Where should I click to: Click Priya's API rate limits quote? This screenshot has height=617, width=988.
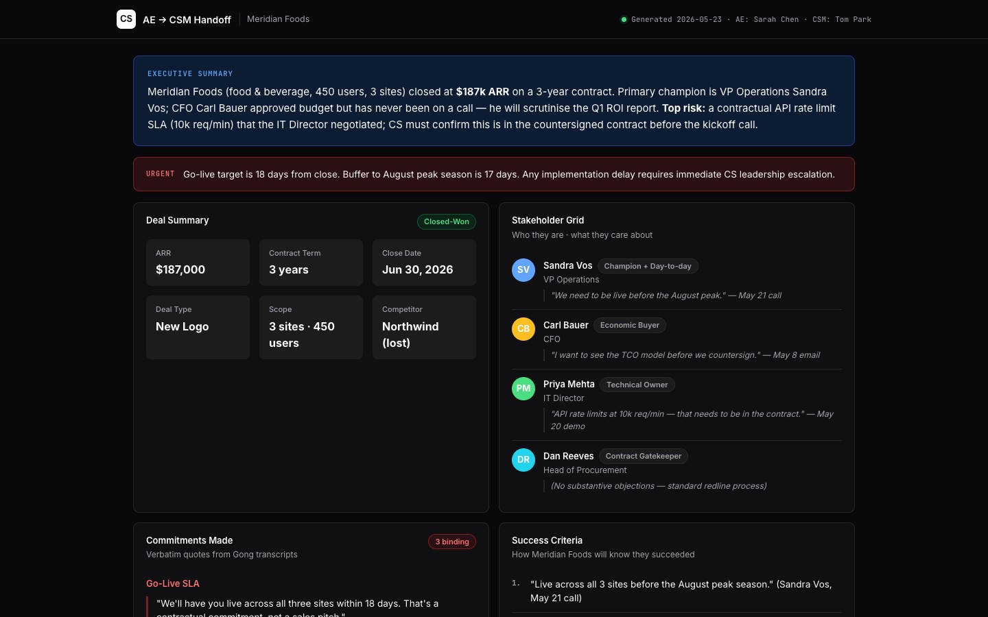tap(692, 420)
